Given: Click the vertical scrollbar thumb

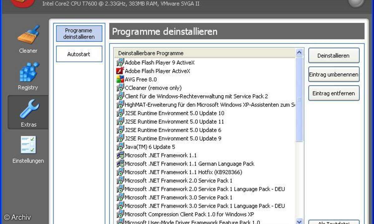Looking at the screenshot, I should click(299, 100).
